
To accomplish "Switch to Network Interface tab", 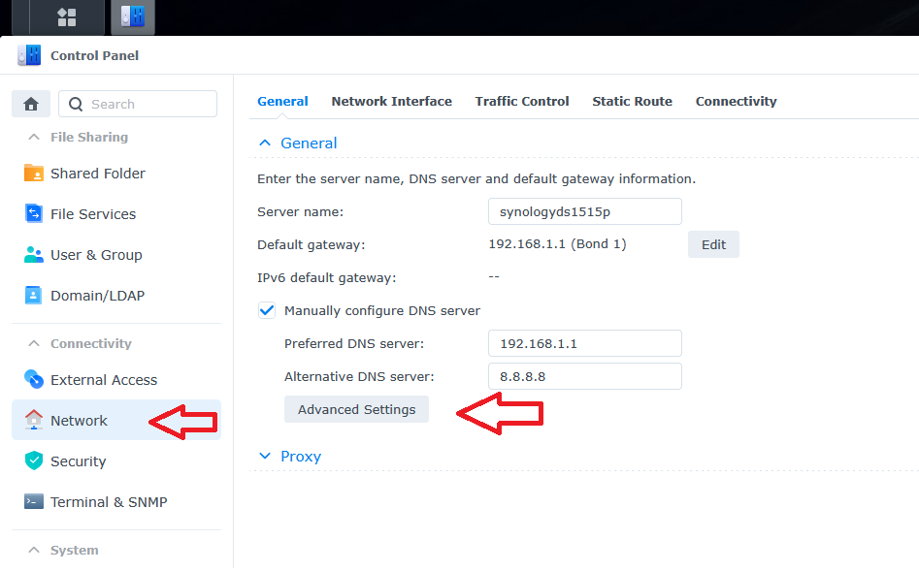I will tap(391, 101).
